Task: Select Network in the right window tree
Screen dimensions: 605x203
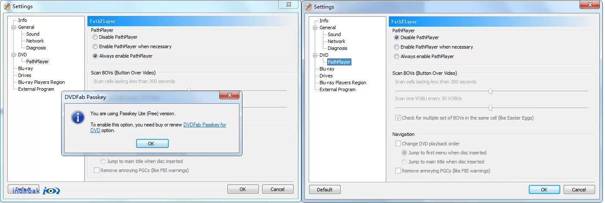Action: pyautogui.click(x=336, y=41)
